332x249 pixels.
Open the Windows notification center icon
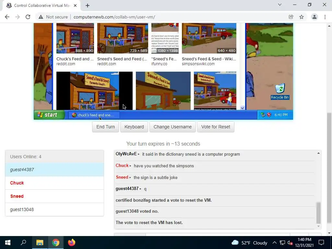pyautogui.click(x=321, y=243)
